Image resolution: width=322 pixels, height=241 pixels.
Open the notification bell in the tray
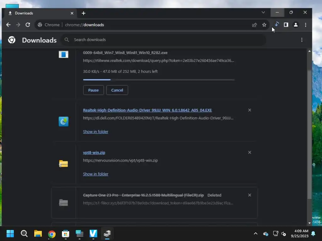[314, 233]
